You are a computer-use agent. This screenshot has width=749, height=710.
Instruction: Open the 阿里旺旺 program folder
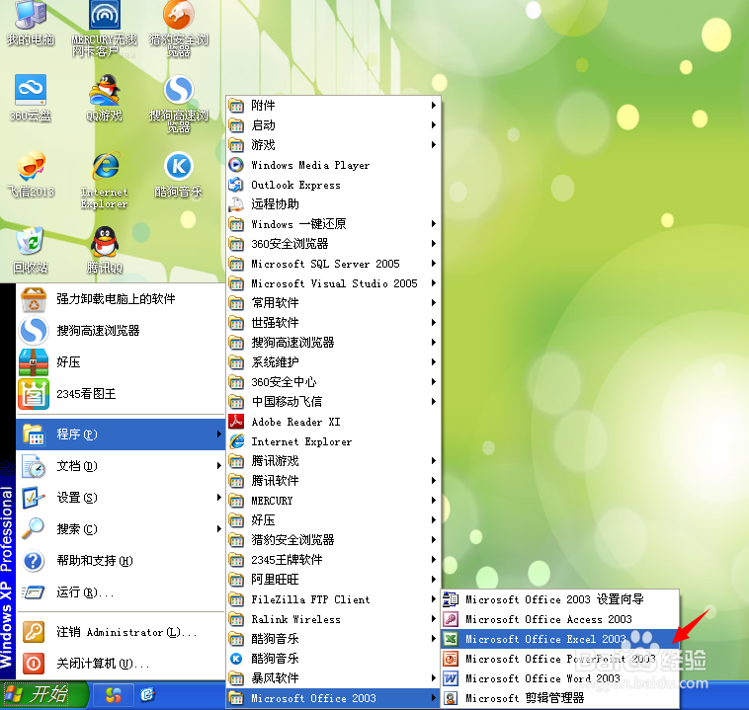333,580
